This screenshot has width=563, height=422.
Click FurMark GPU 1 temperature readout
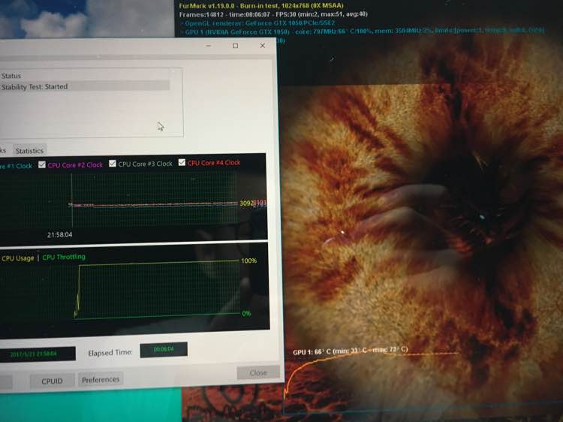point(350,351)
